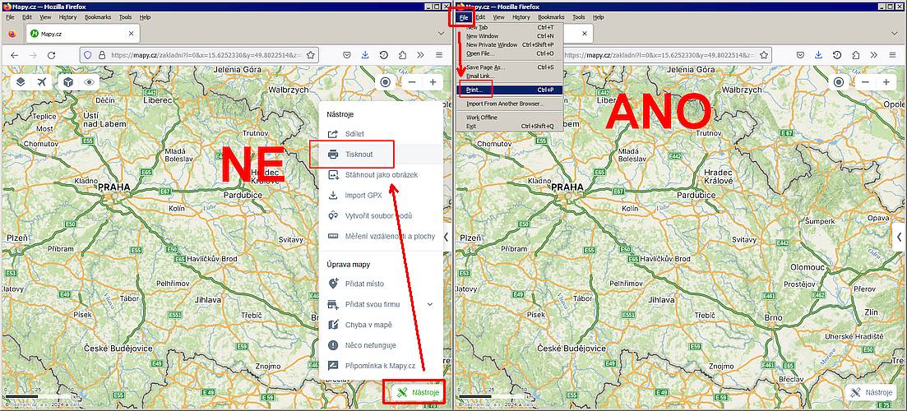Click the locate-me target icon in left window

click(x=386, y=82)
